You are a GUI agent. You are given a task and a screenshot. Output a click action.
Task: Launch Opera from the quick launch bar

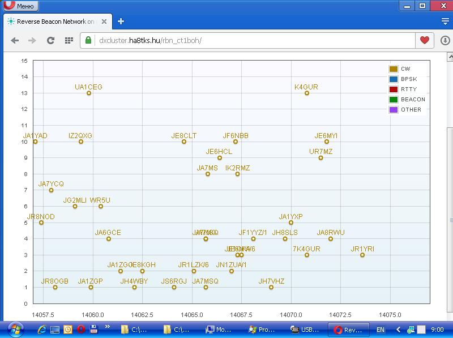[x=81, y=330]
